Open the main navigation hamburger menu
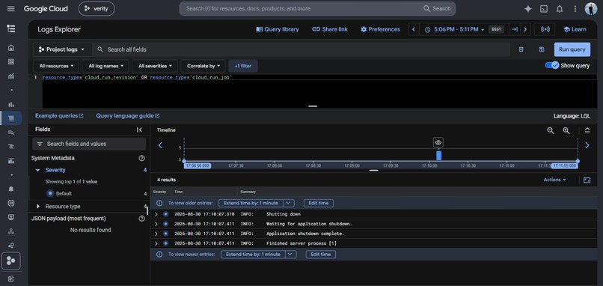 pyautogui.click(x=10, y=8)
